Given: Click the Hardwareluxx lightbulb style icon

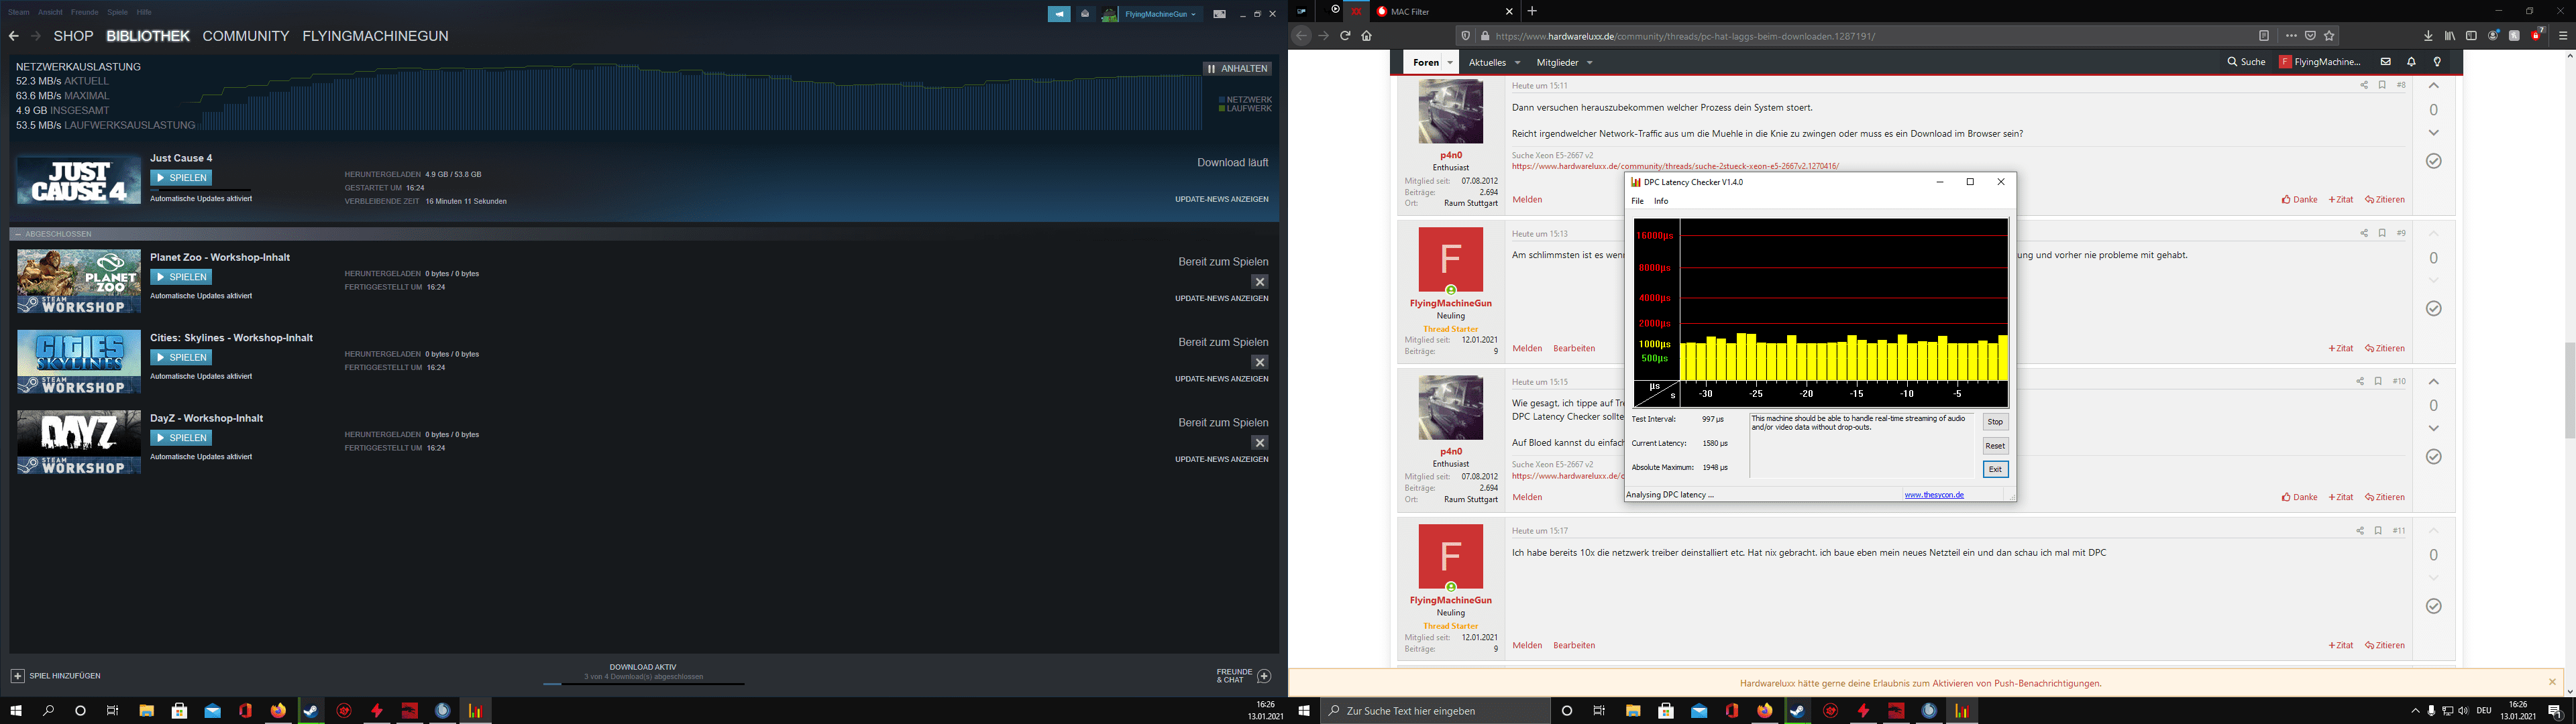Looking at the screenshot, I should (x=2437, y=62).
